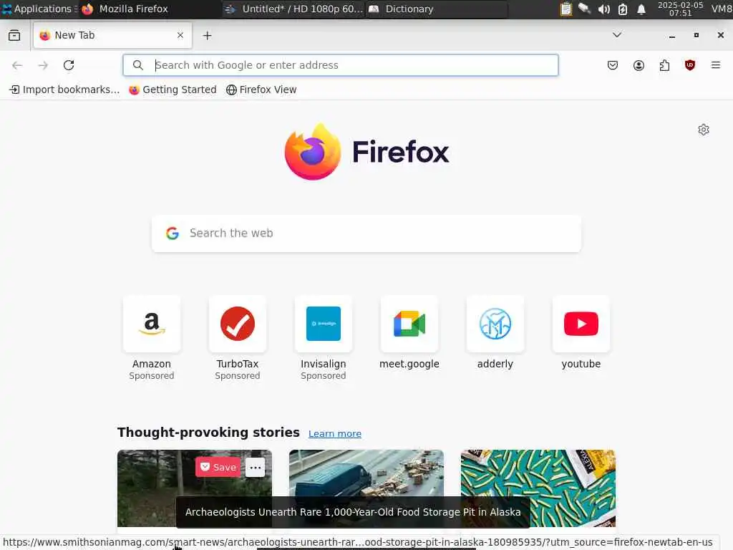Image resolution: width=733 pixels, height=550 pixels.
Task: Open the Applications menu in panel
Action: (x=39, y=9)
